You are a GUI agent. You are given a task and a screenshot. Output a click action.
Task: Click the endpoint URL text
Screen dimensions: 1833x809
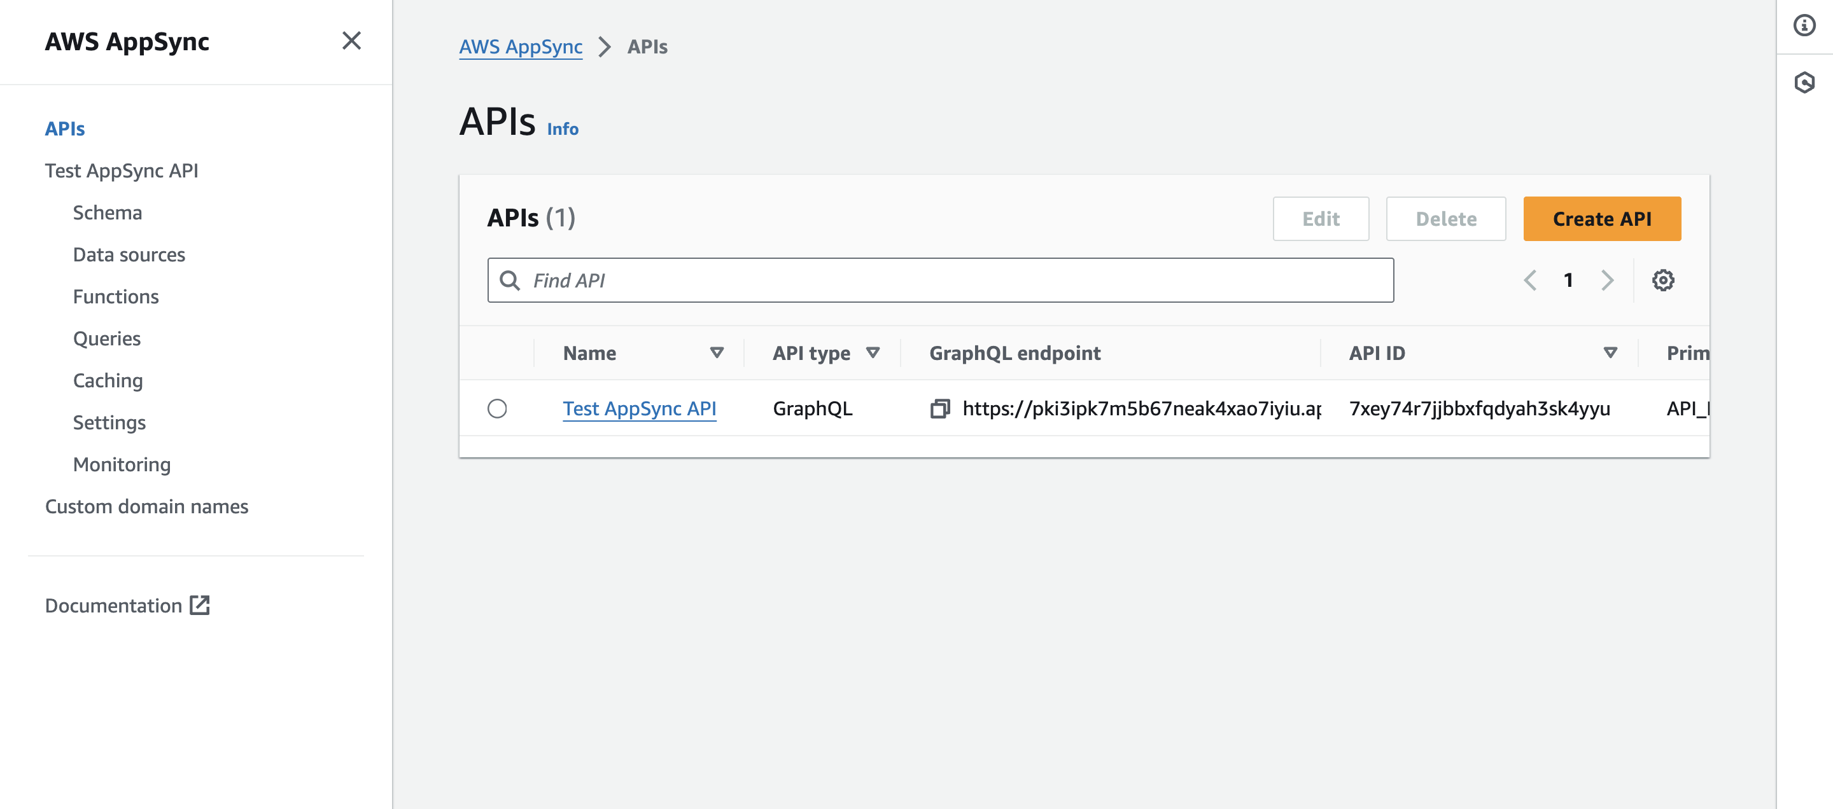click(x=1141, y=409)
